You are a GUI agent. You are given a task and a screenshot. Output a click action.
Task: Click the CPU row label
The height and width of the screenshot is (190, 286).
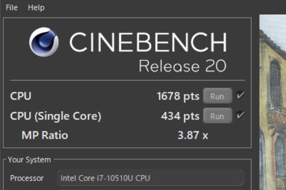coord(20,96)
